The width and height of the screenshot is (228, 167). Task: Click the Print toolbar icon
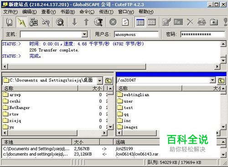202,22
